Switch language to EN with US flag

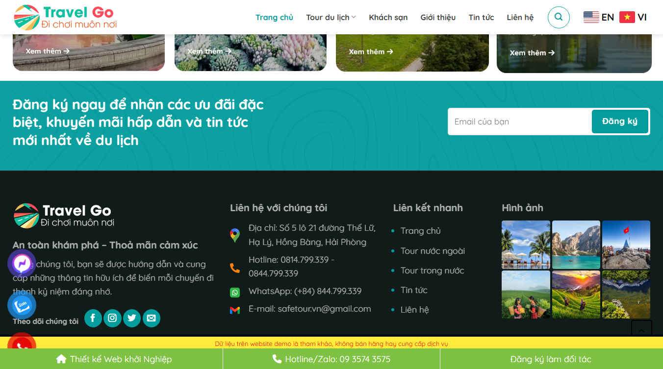point(598,17)
